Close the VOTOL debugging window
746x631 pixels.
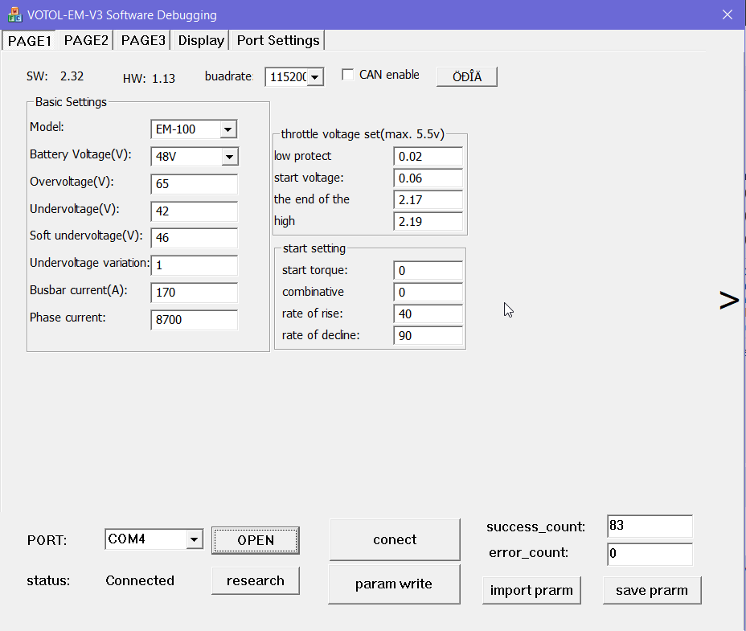727,14
